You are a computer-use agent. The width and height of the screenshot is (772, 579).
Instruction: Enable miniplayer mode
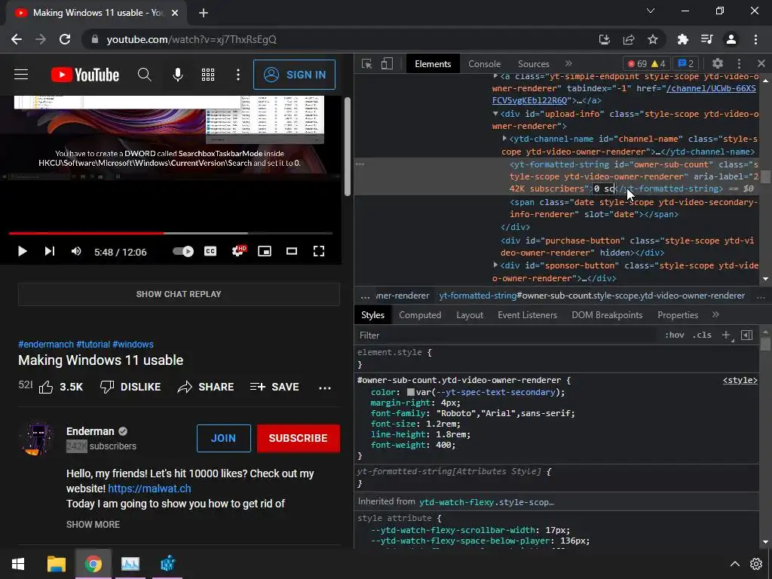[x=265, y=252]
